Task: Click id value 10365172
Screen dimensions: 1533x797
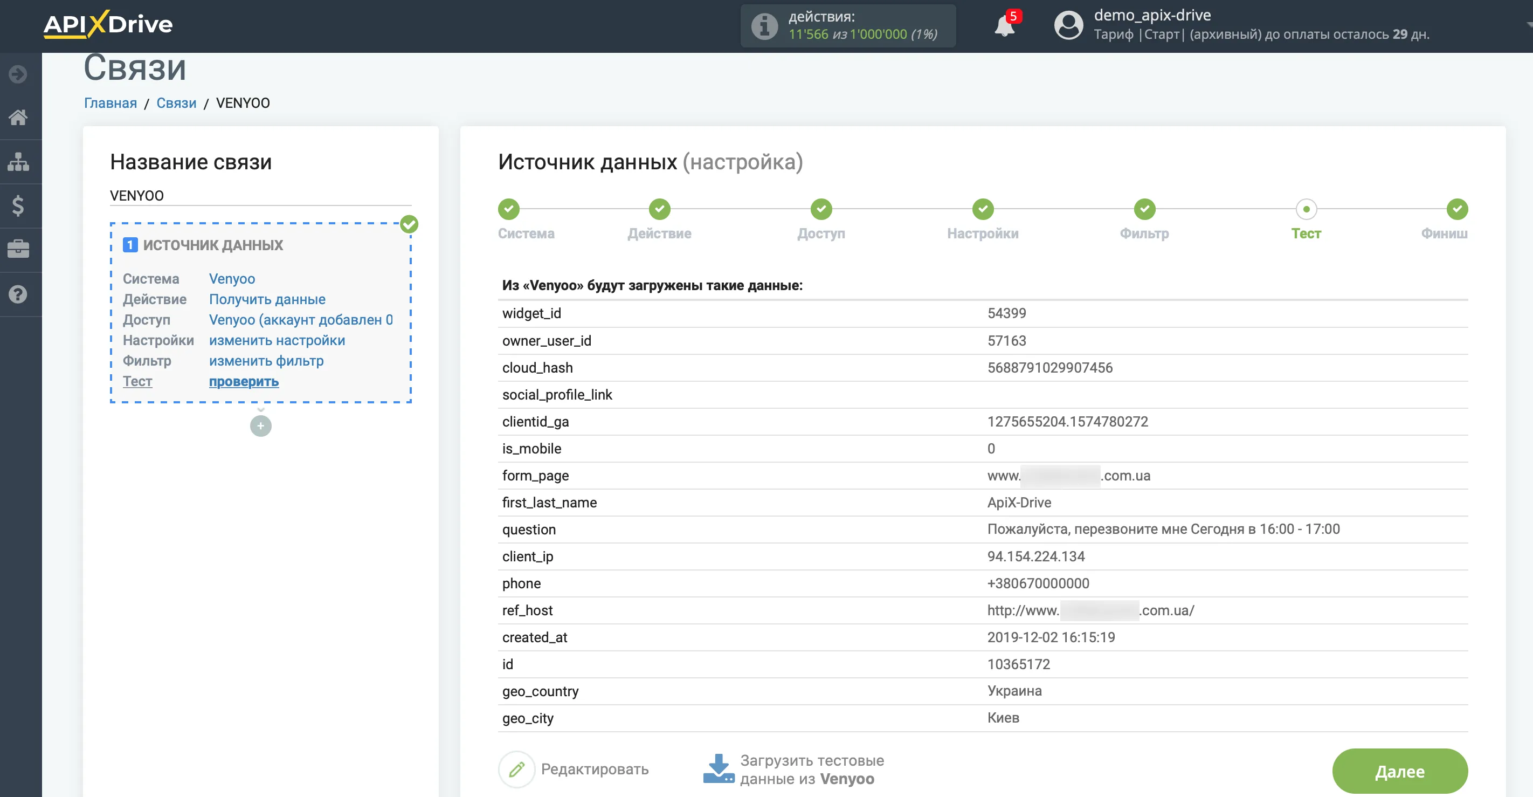Action: tap(1018, 664)
